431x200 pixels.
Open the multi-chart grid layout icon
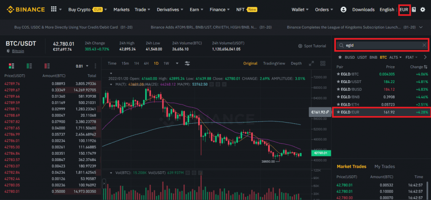[x=323, y=63]
